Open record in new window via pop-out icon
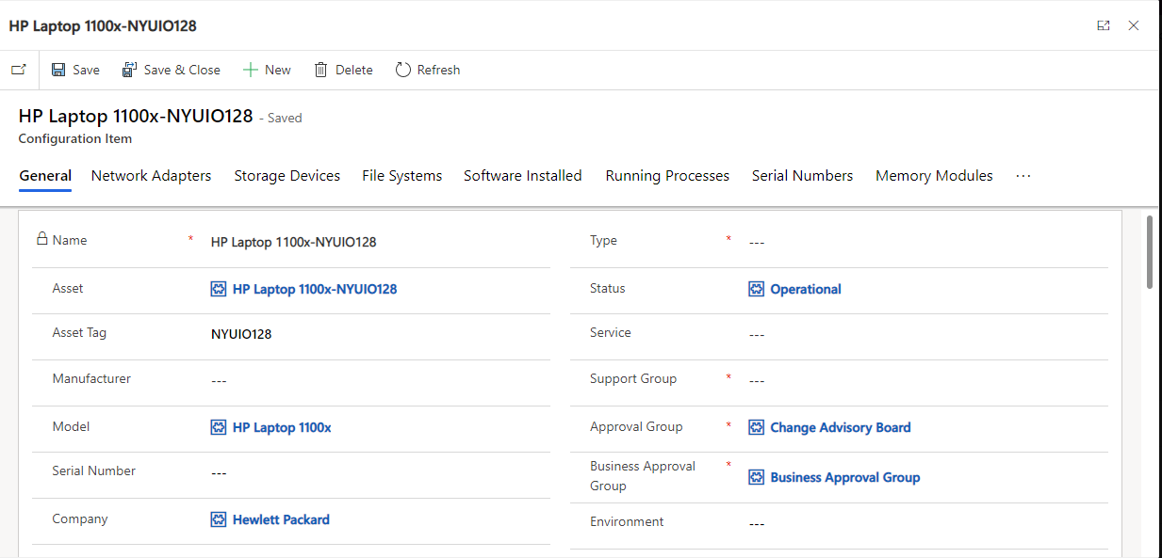Image resolution: width=1162 pixels, height=558 pixels. pos(18,69)
